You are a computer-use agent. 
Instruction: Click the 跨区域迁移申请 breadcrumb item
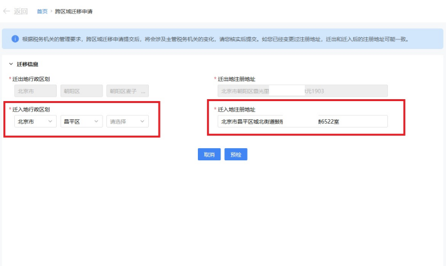click(73, 12)
